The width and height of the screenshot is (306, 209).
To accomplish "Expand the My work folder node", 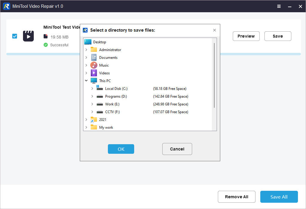I will click(x=86, y=127).
